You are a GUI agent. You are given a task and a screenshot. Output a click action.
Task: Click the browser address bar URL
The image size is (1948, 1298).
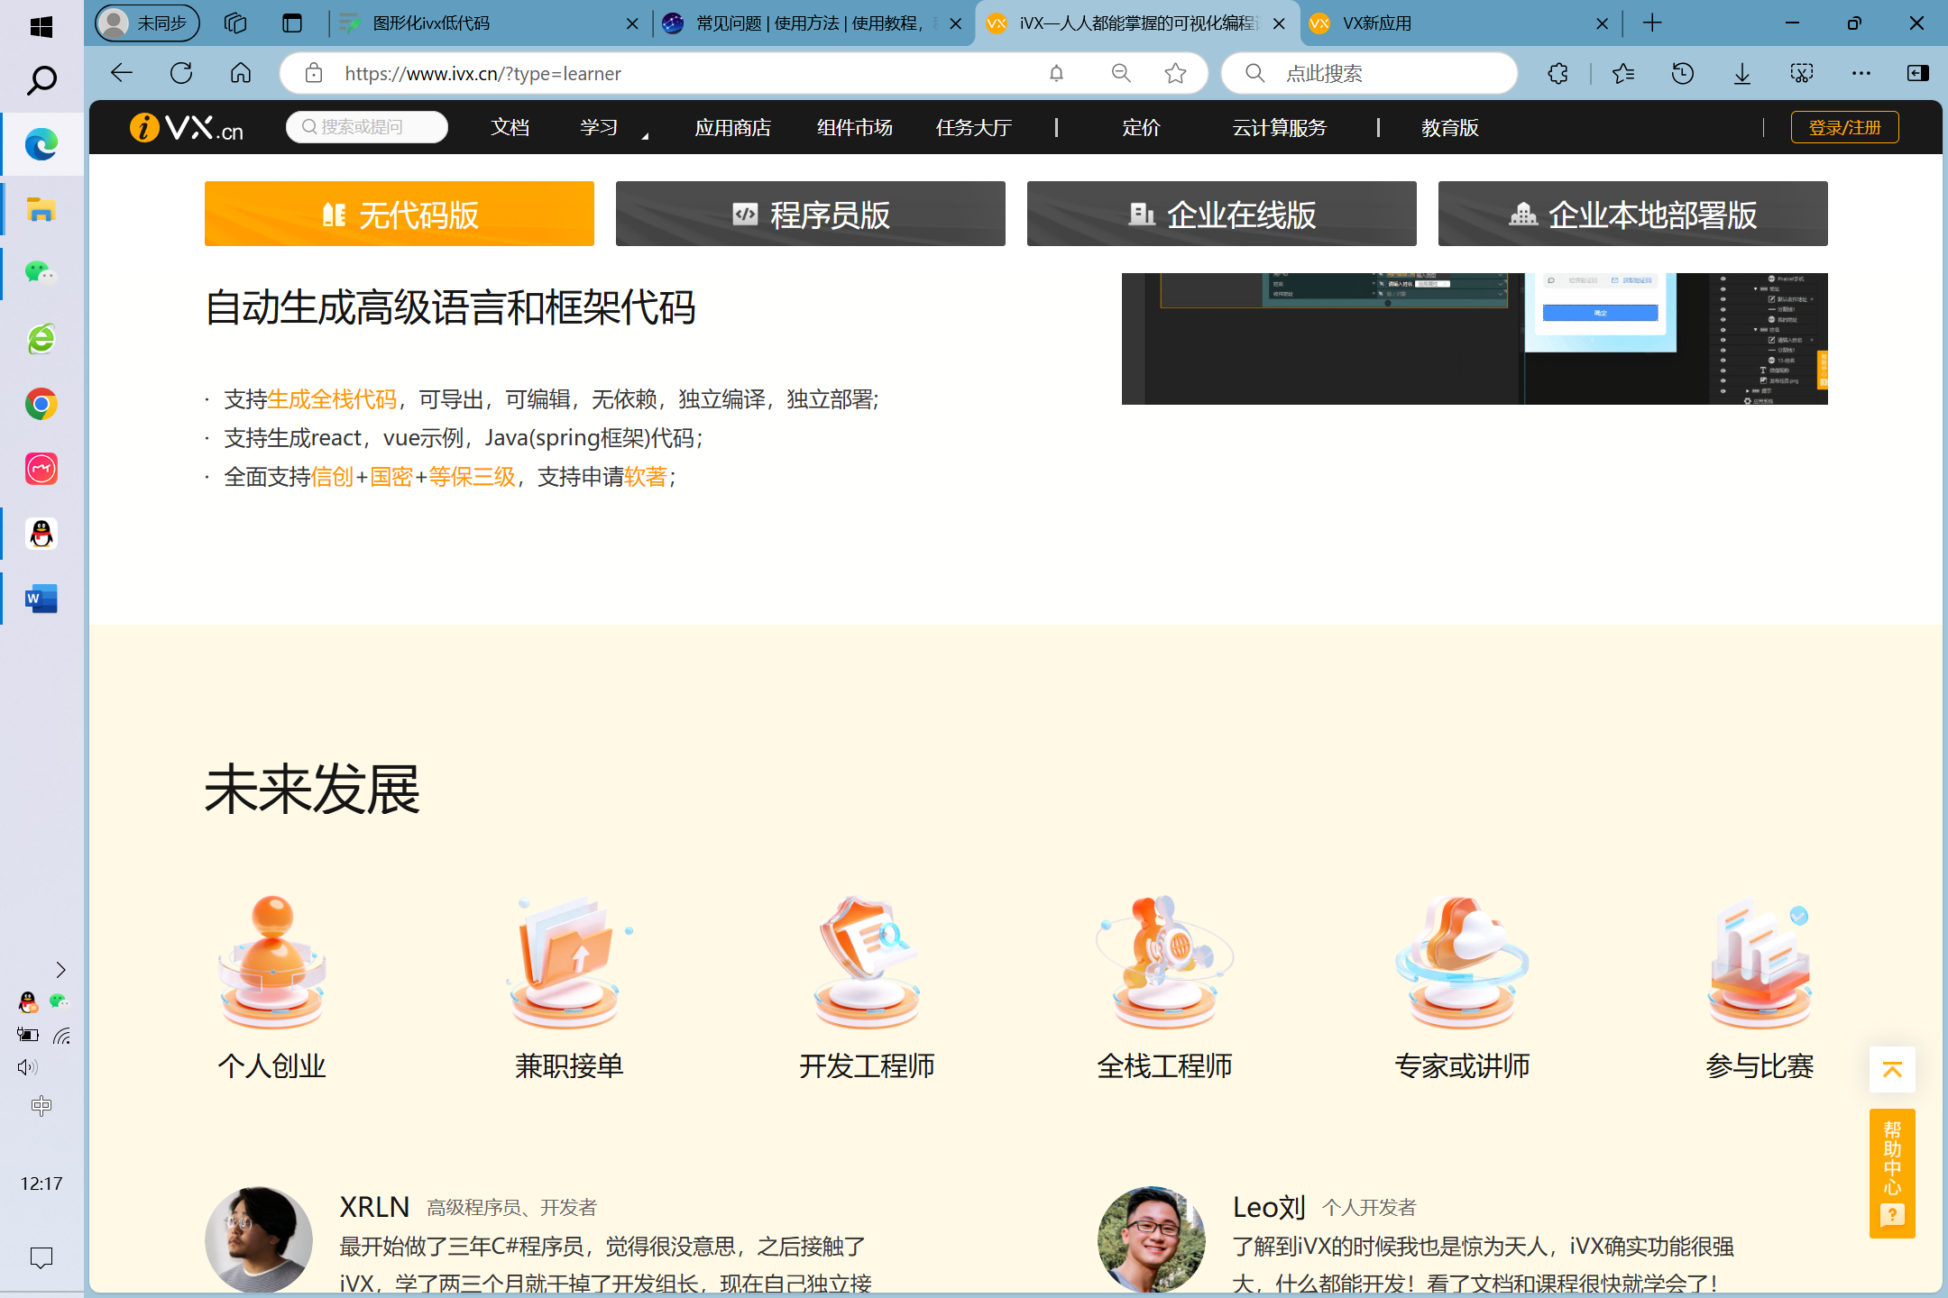[482, 73]
